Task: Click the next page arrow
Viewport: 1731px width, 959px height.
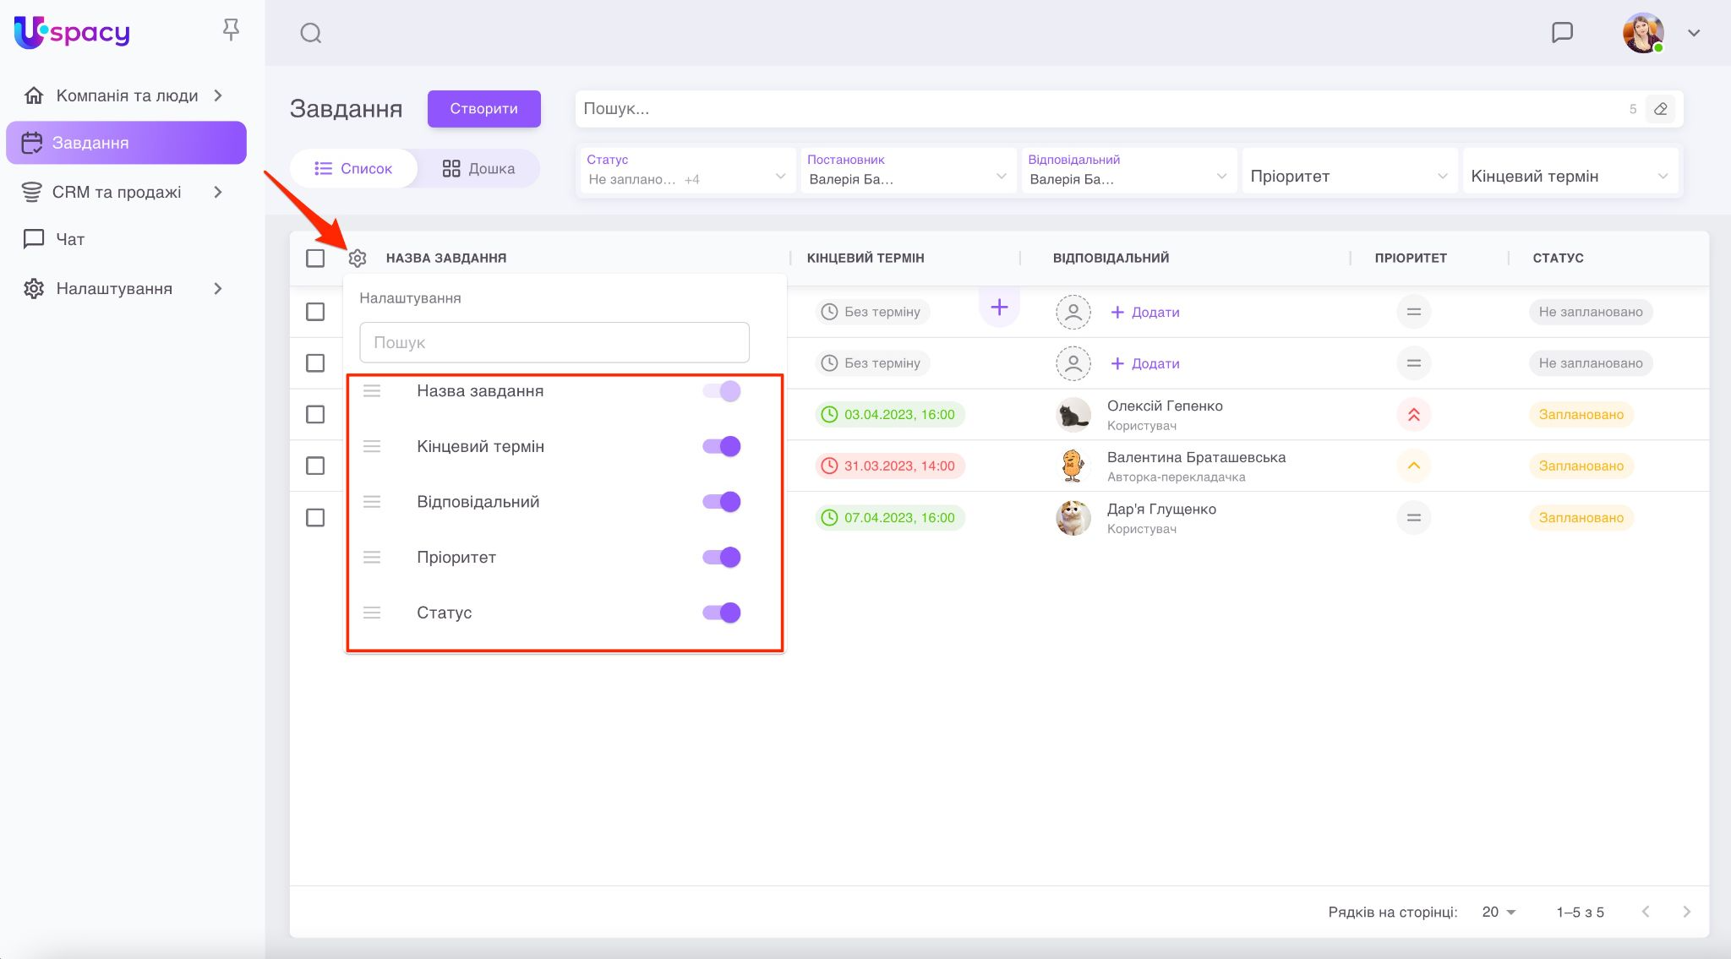Action: tap(1686, 912)
